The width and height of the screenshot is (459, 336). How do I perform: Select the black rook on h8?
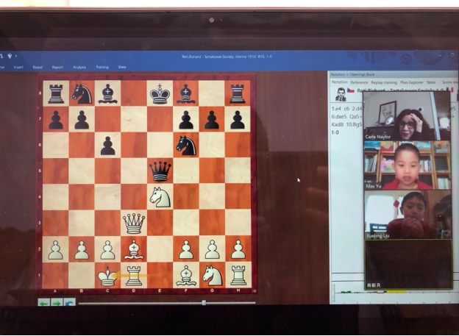[238, 93]
